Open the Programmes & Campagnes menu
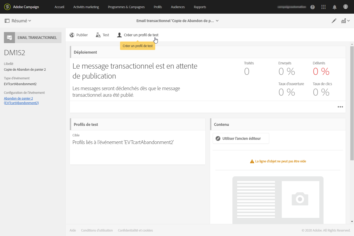 126,7
